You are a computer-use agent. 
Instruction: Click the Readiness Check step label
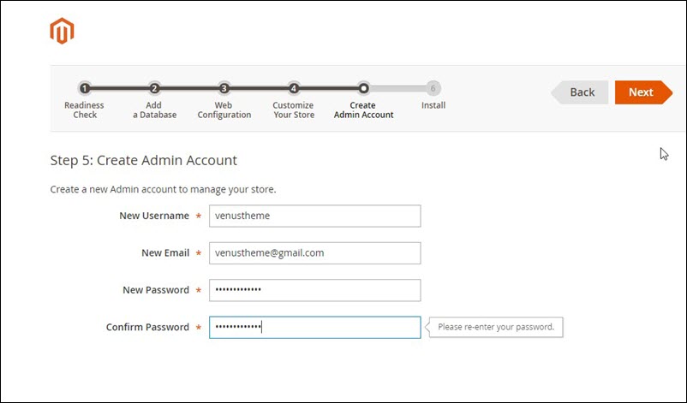pyautogui.click(x=84, y=110)
